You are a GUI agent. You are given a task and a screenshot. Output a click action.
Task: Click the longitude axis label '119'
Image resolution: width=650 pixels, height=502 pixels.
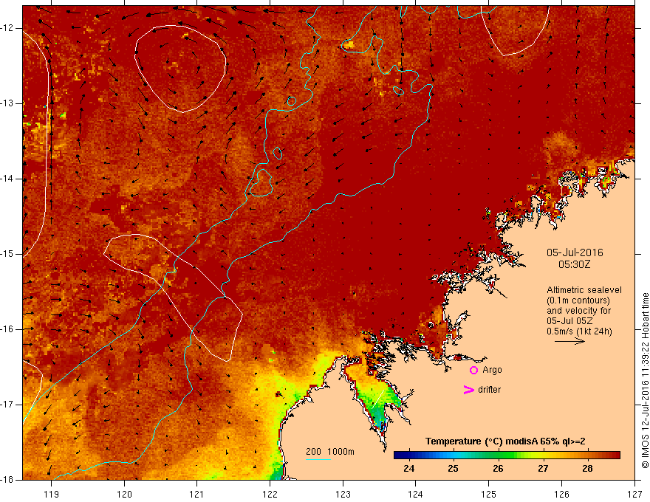52,494
